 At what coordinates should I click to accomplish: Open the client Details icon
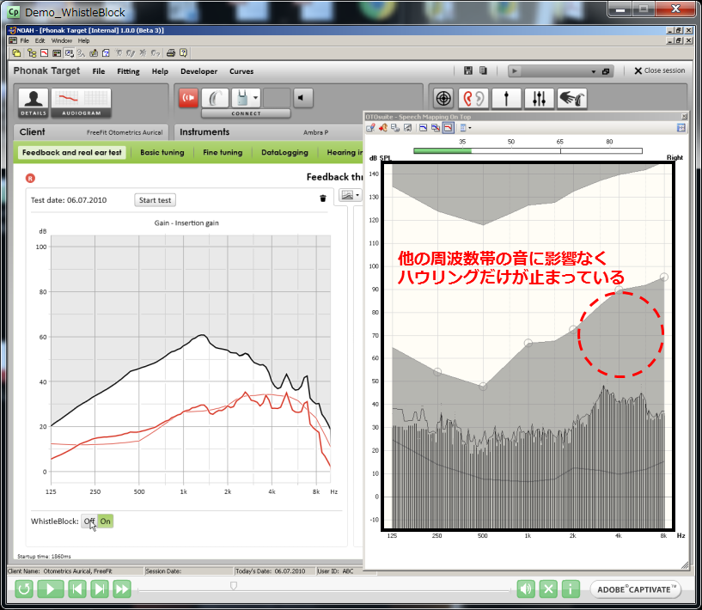(33, 101)
